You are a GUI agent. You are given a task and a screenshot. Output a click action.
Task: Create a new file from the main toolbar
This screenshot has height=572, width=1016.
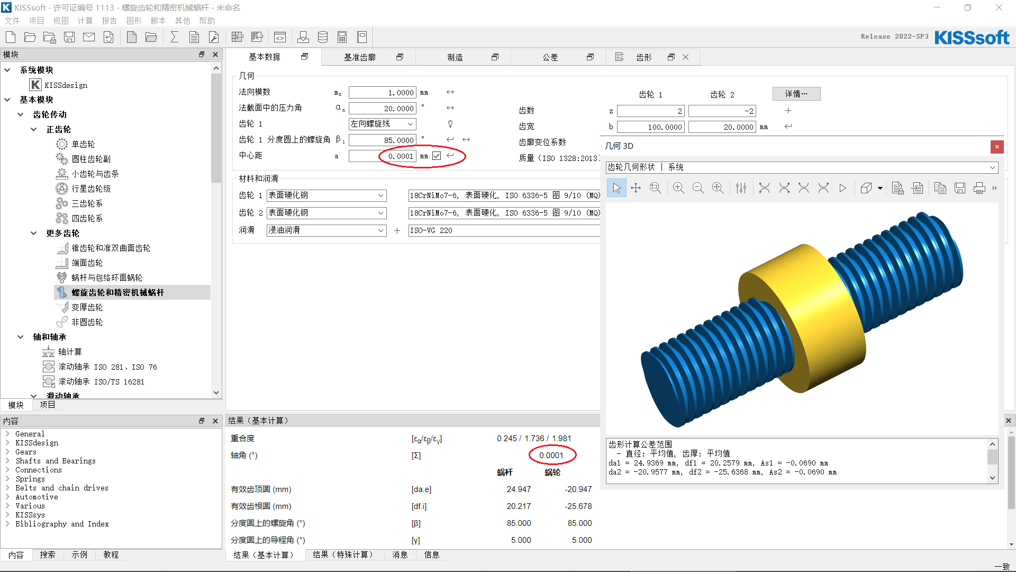pyautogui.click(x=11, y=37)
